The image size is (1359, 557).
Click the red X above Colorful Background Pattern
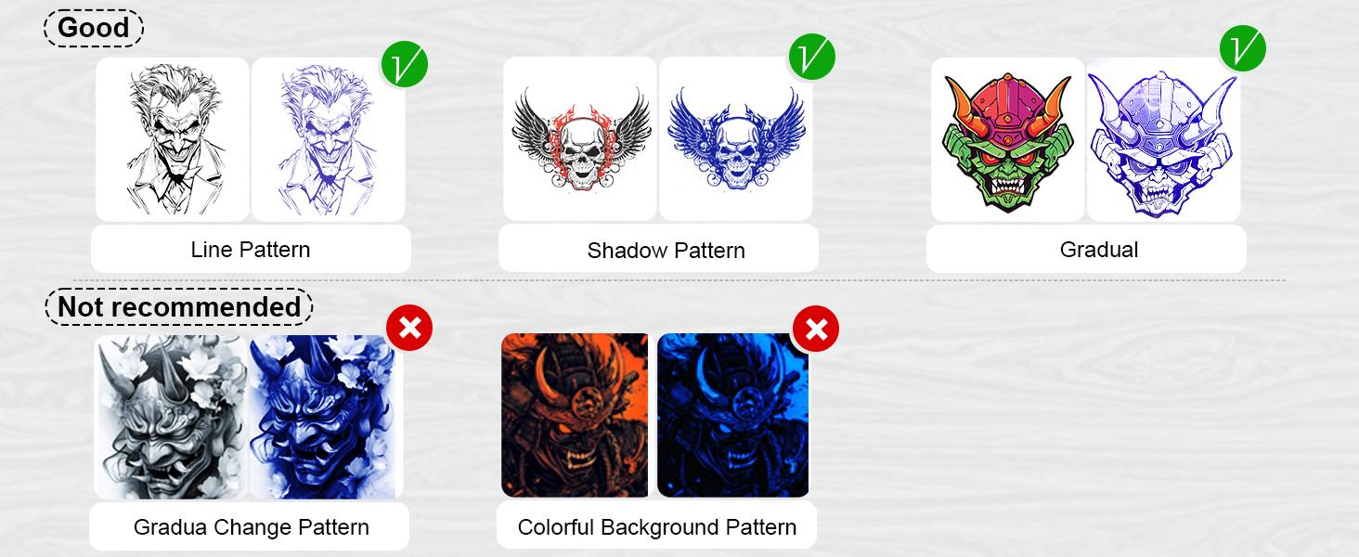pos(816,329)
